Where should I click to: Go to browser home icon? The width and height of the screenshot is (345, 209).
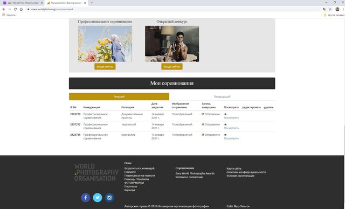click(x=21, y=9)
